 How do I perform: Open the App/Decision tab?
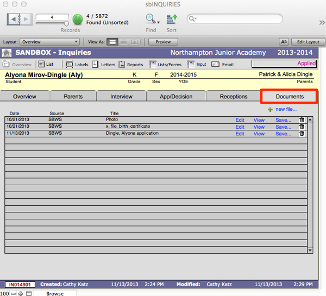(175, 97)
